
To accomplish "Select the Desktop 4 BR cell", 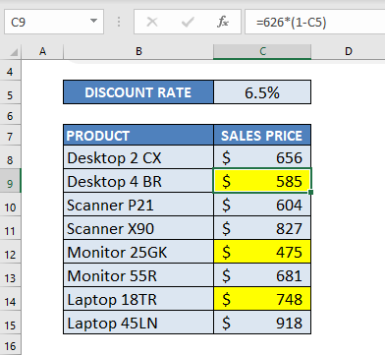I will [x=138, y=181].
